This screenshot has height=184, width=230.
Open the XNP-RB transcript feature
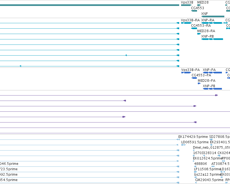(x=212, y=39)
